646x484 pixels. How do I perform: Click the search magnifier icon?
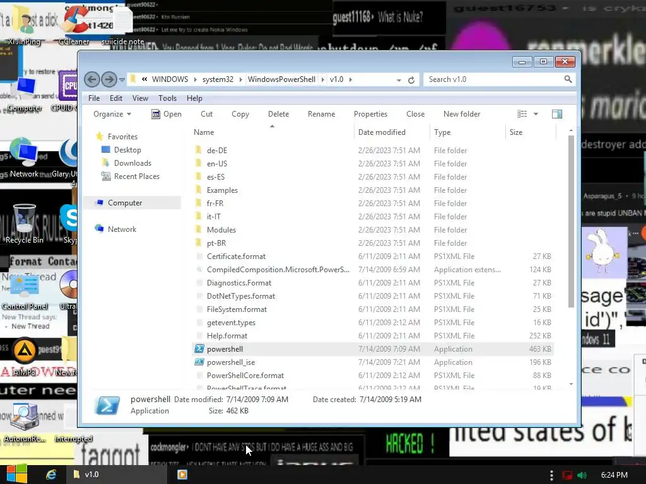(x=568, y=79)
